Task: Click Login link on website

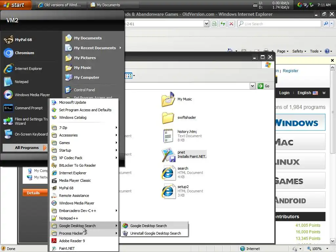Action: pyautogui.click(x=284, y=93)
